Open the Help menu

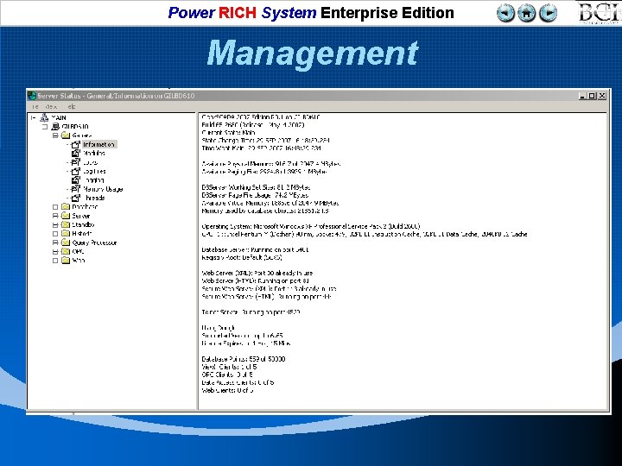pos(71,107)
